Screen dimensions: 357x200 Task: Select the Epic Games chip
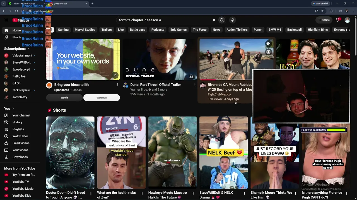178,30
